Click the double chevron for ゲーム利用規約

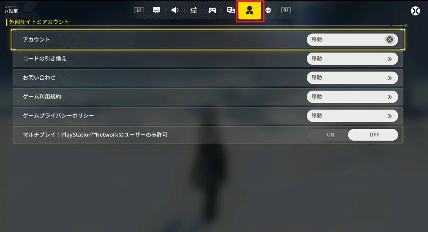tap(390, 97)
